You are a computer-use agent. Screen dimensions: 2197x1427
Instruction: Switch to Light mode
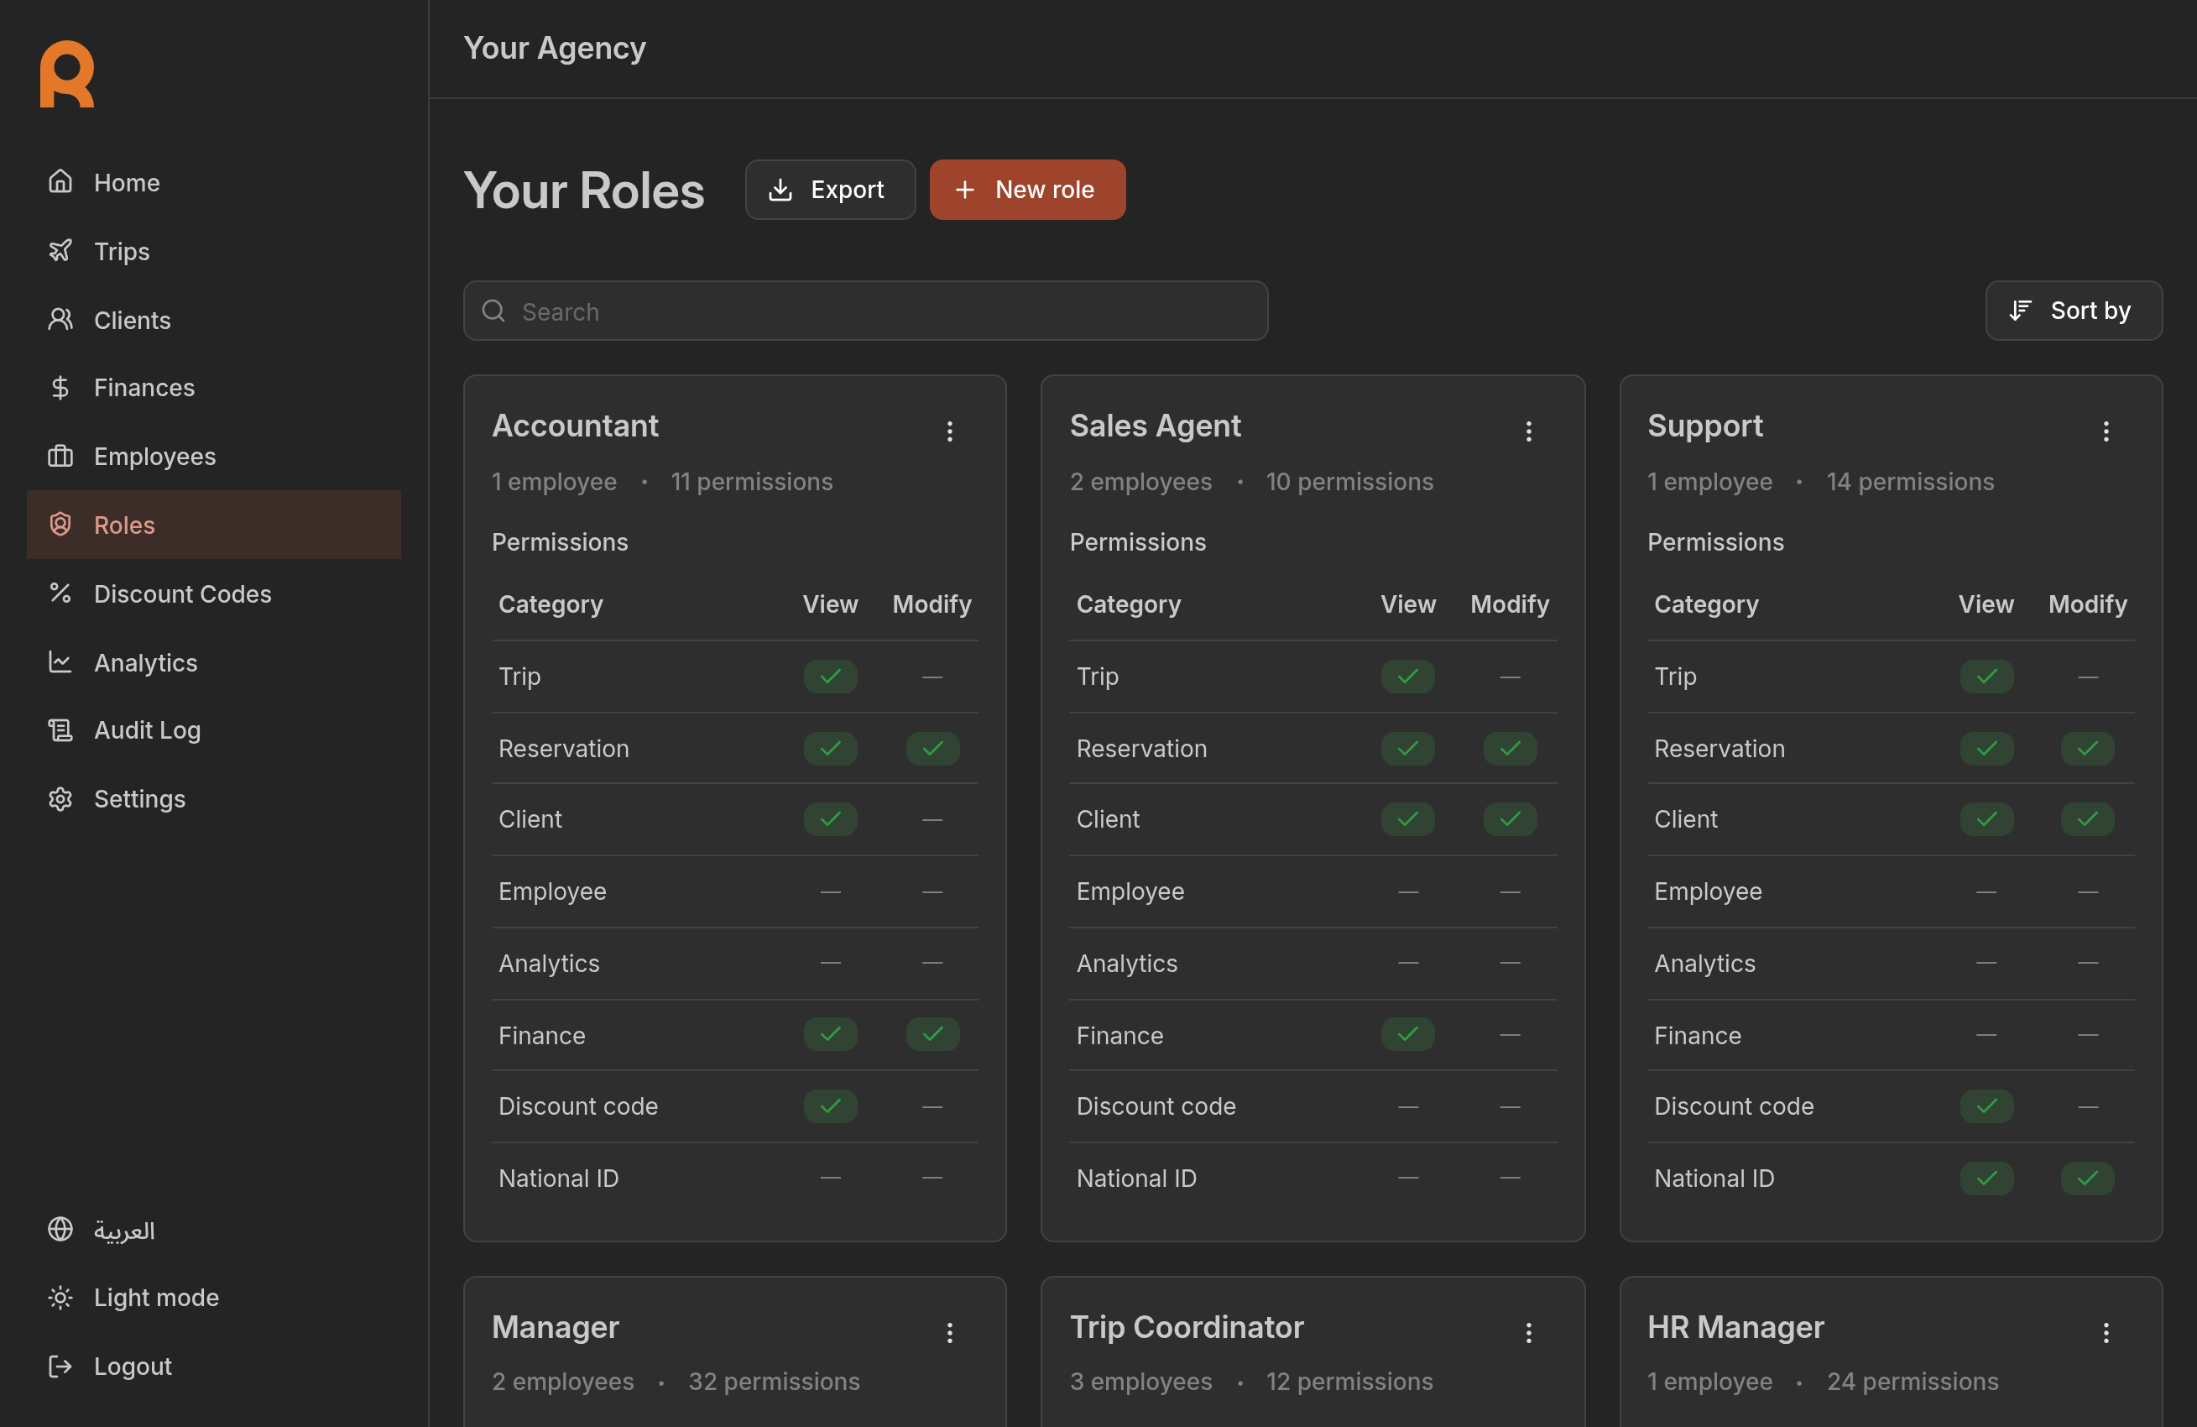pos(155,1297)
